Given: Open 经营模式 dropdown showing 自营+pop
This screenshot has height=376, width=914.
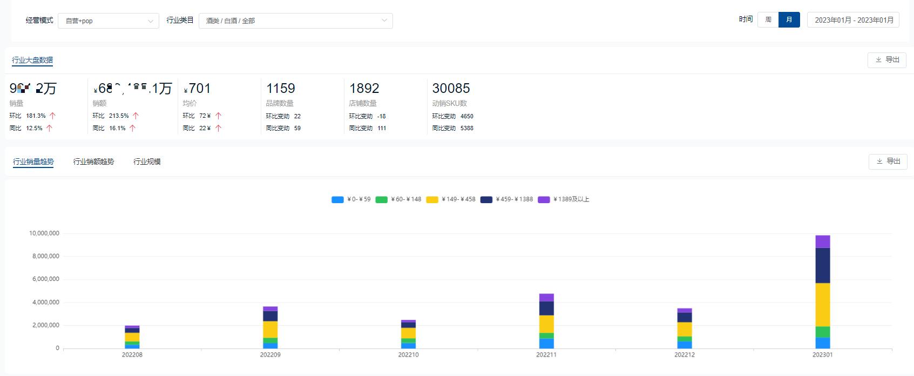Looking at the screenshot, I should coord(109,21).
